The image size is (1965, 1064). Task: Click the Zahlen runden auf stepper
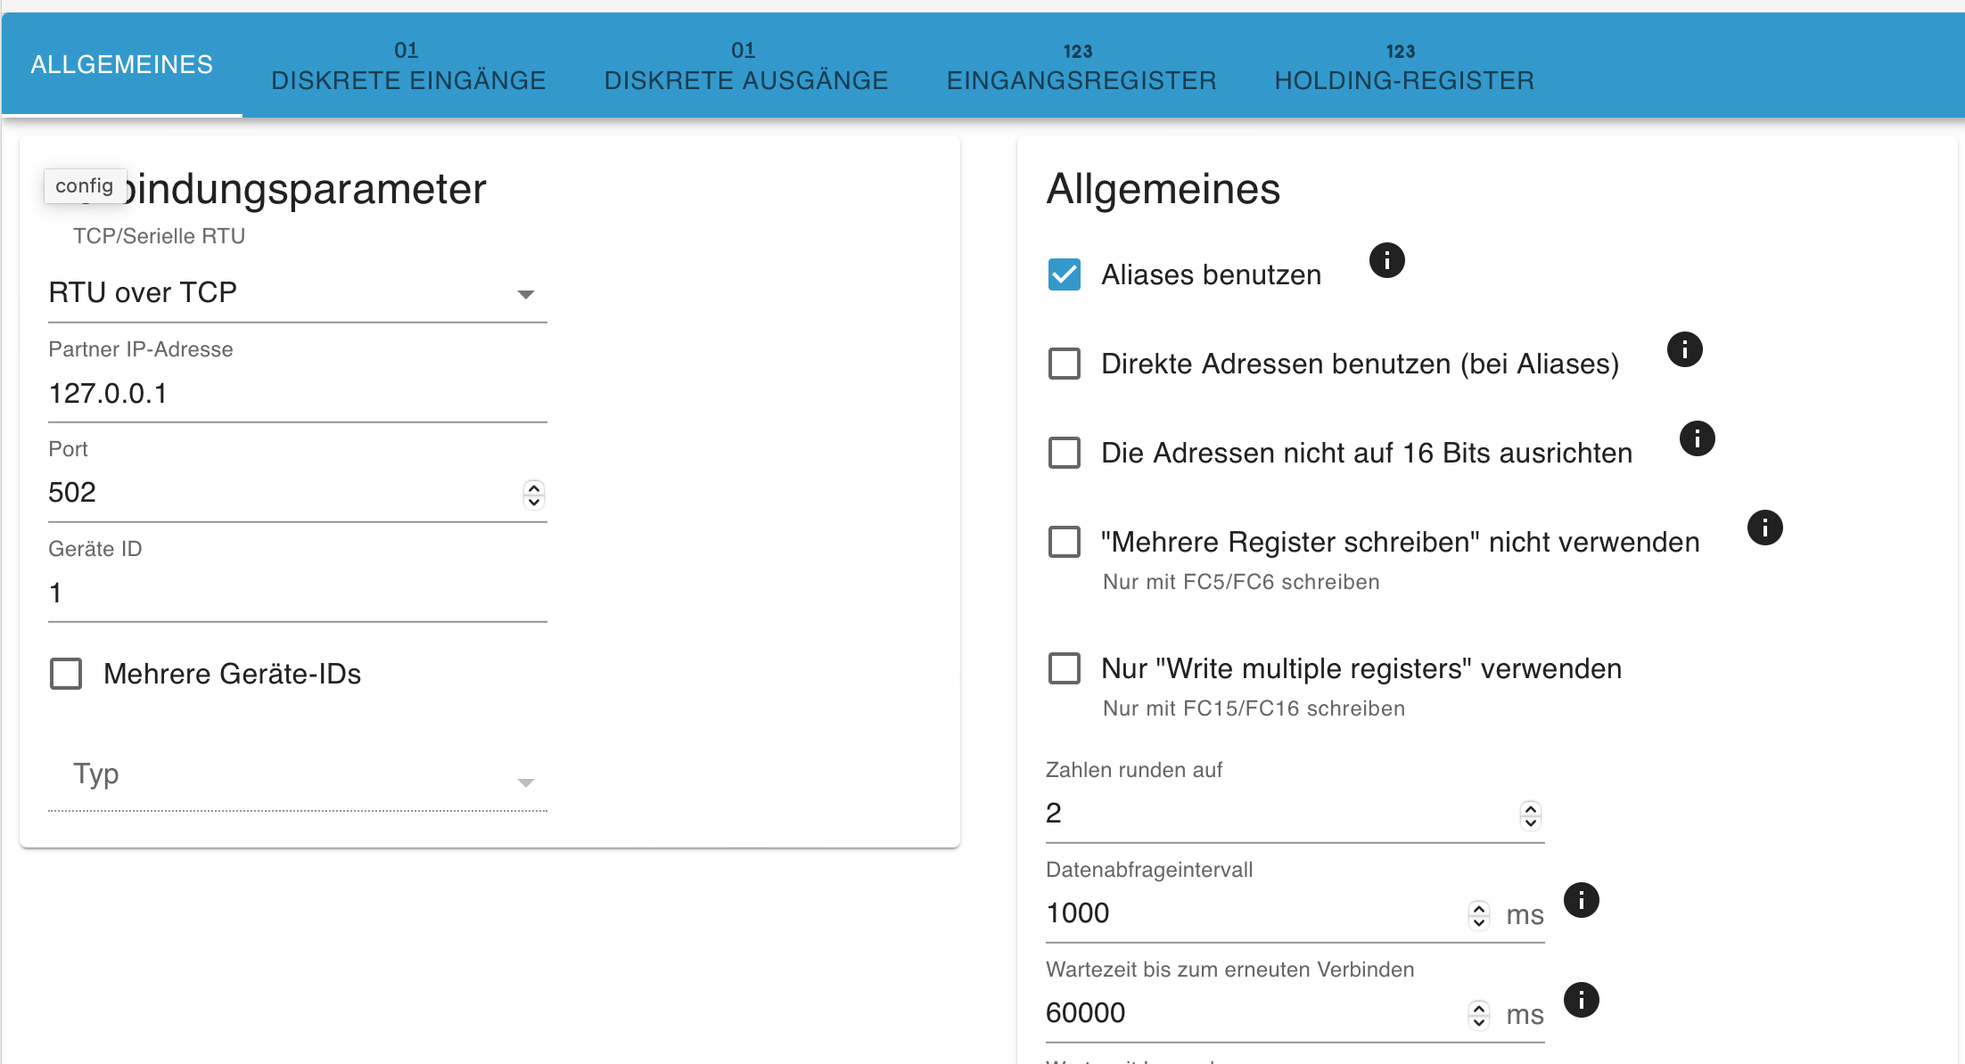click(1530, 814)
